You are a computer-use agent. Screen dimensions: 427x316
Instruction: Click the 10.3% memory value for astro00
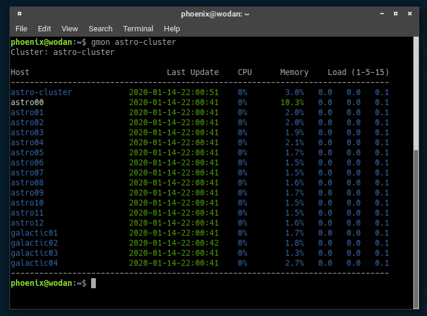point(292,102)
